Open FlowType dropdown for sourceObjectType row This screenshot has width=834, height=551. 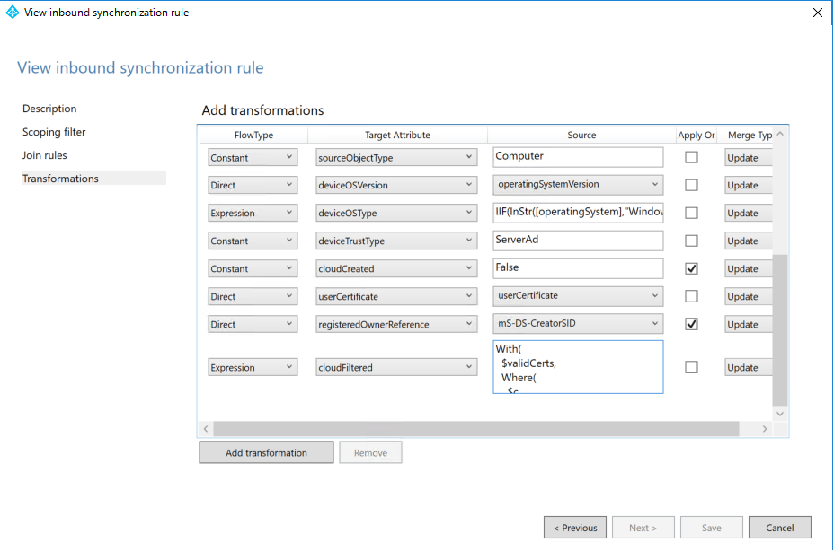pos(253,157)
